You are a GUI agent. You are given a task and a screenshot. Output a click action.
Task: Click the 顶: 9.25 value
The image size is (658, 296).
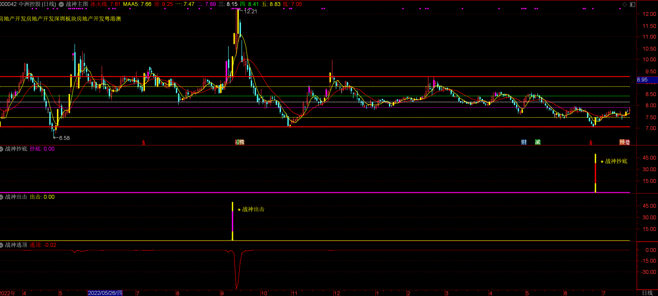point(163,4)
